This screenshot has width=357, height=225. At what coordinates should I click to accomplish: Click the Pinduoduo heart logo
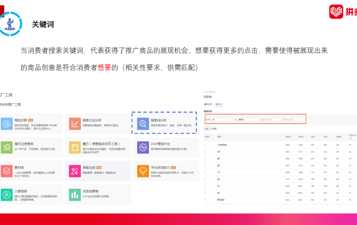click(336, 12)
